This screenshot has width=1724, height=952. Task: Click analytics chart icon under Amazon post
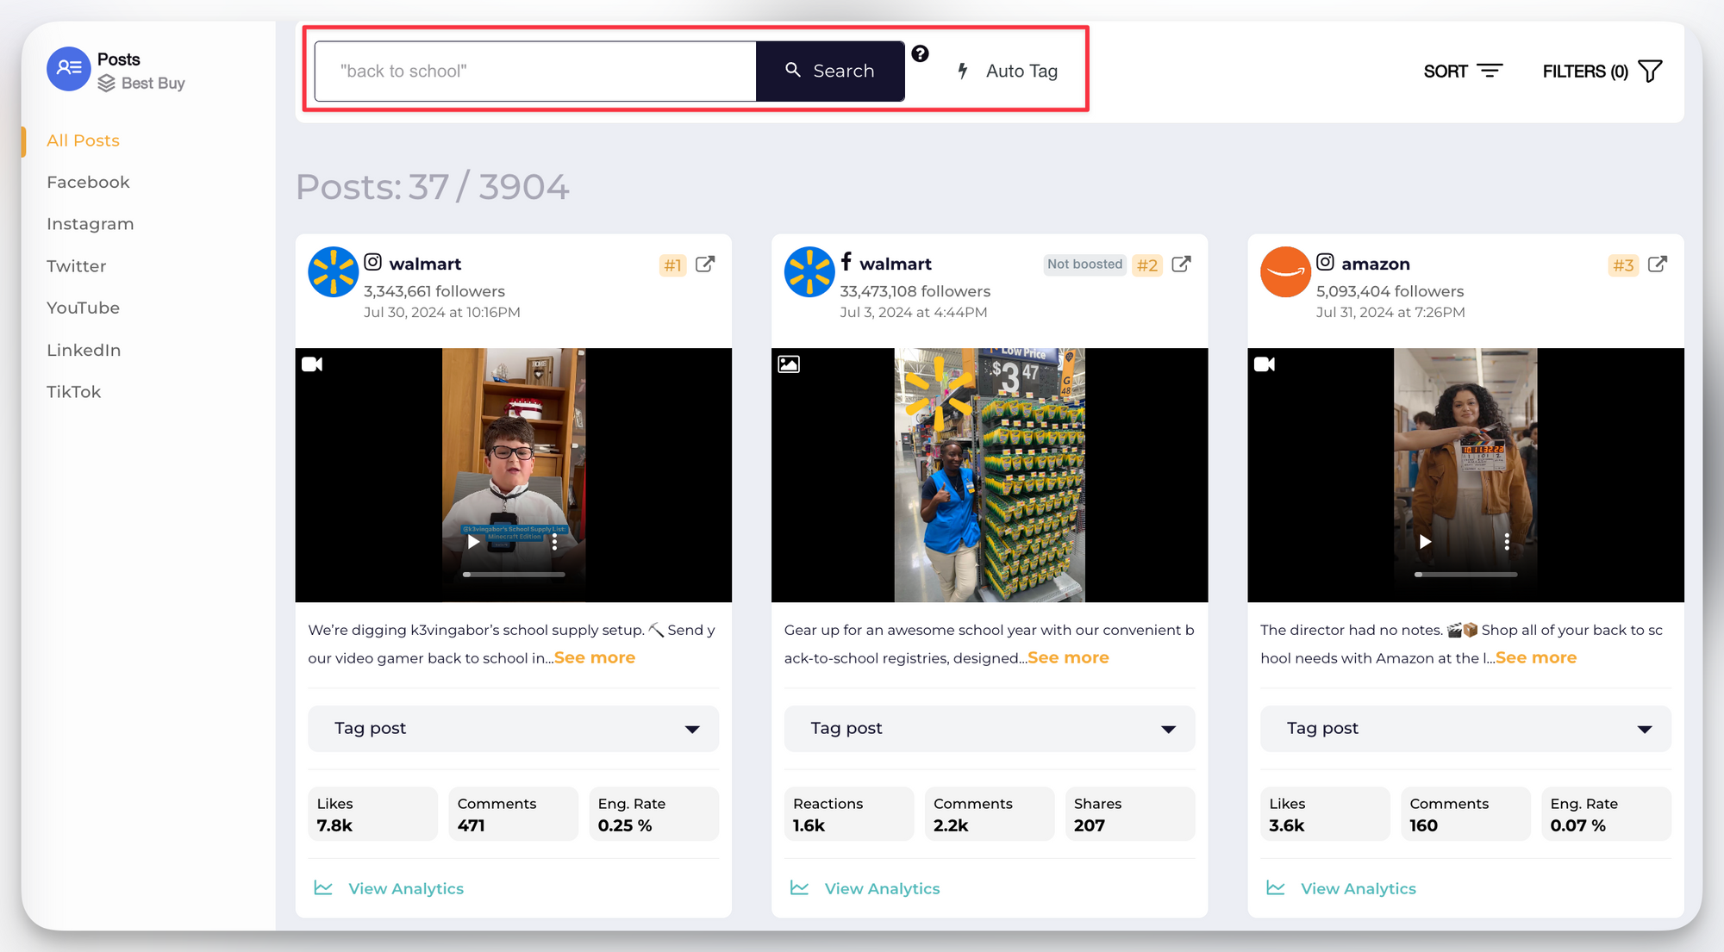click(1276, 887)
